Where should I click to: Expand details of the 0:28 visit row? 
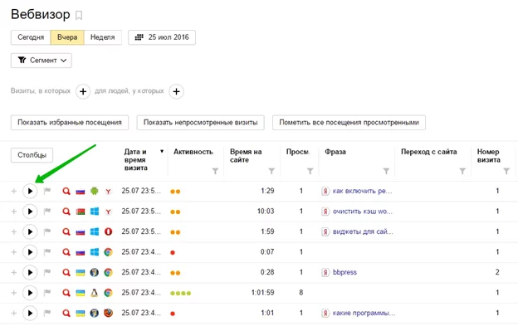point(13,273)
